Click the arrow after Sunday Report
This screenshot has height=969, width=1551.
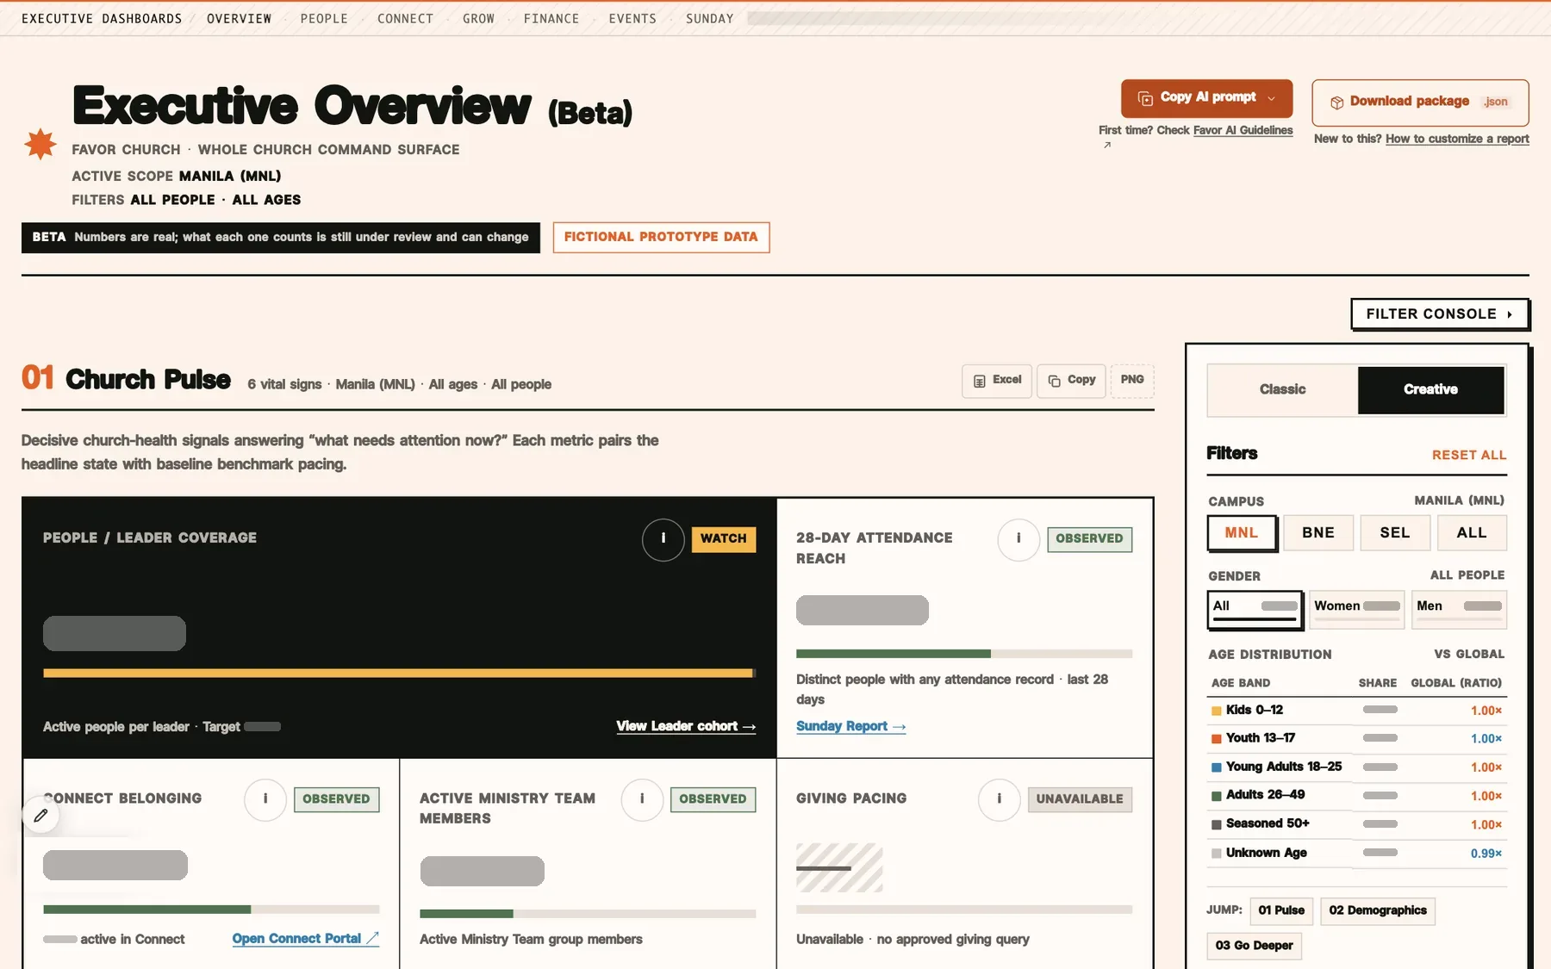899,727
